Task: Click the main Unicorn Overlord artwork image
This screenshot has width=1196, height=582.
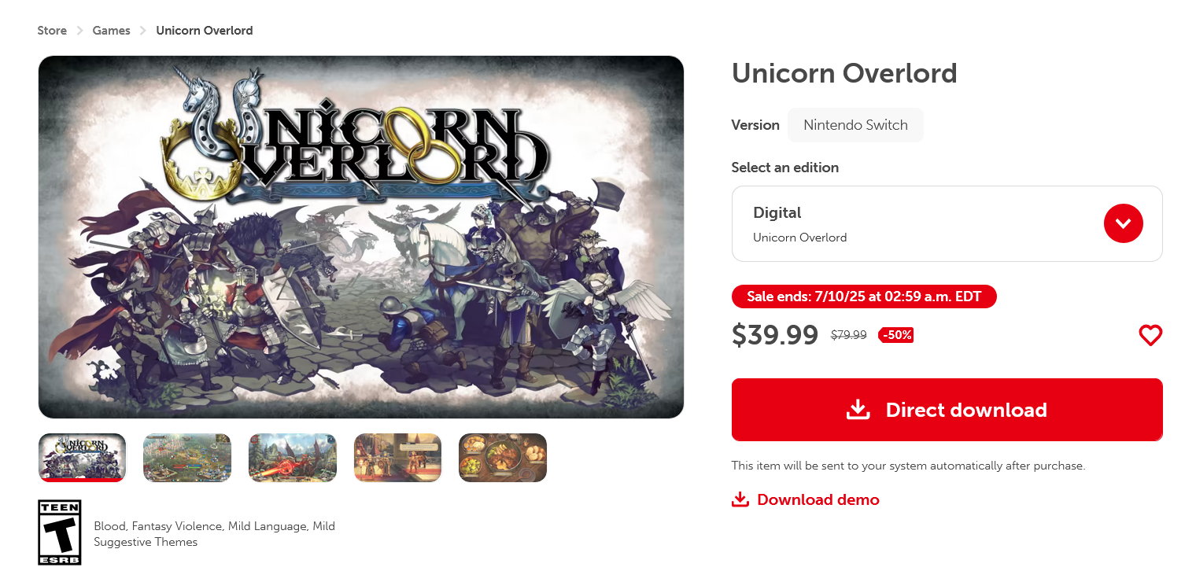Action: [361, 237]
